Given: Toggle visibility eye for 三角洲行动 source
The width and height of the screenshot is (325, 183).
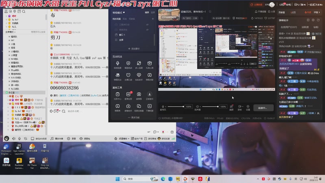Looking at the screenshot, I should pos(147,24).
